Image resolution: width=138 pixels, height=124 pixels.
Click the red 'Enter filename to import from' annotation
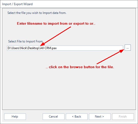click(x=56, y=23)
